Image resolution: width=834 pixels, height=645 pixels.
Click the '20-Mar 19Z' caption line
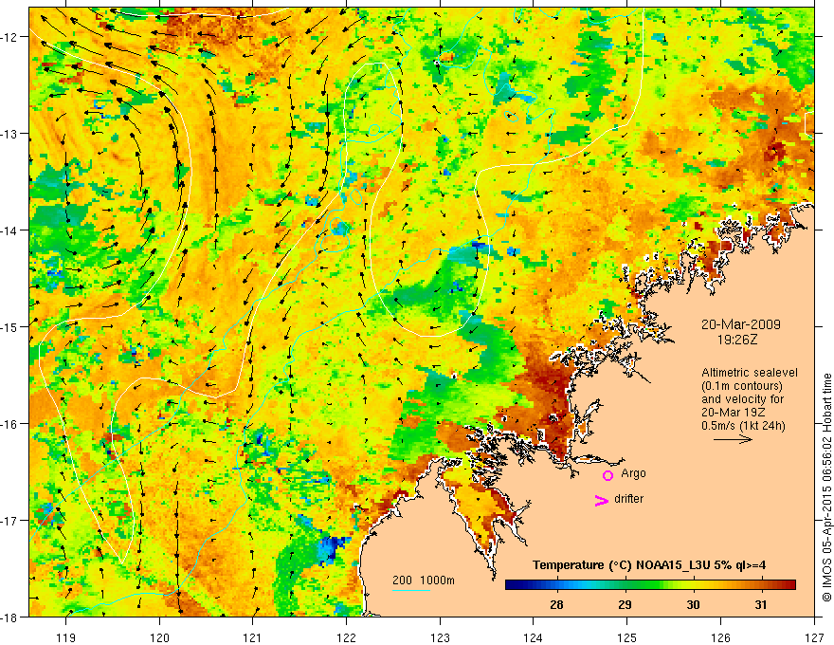pos(735,413)
